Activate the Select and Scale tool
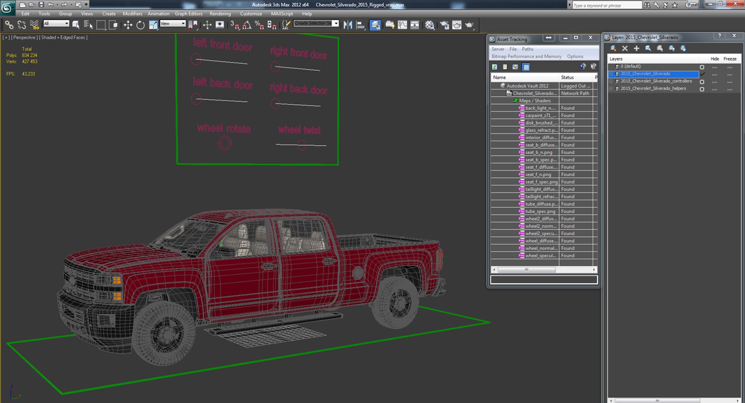 (153, 25)
